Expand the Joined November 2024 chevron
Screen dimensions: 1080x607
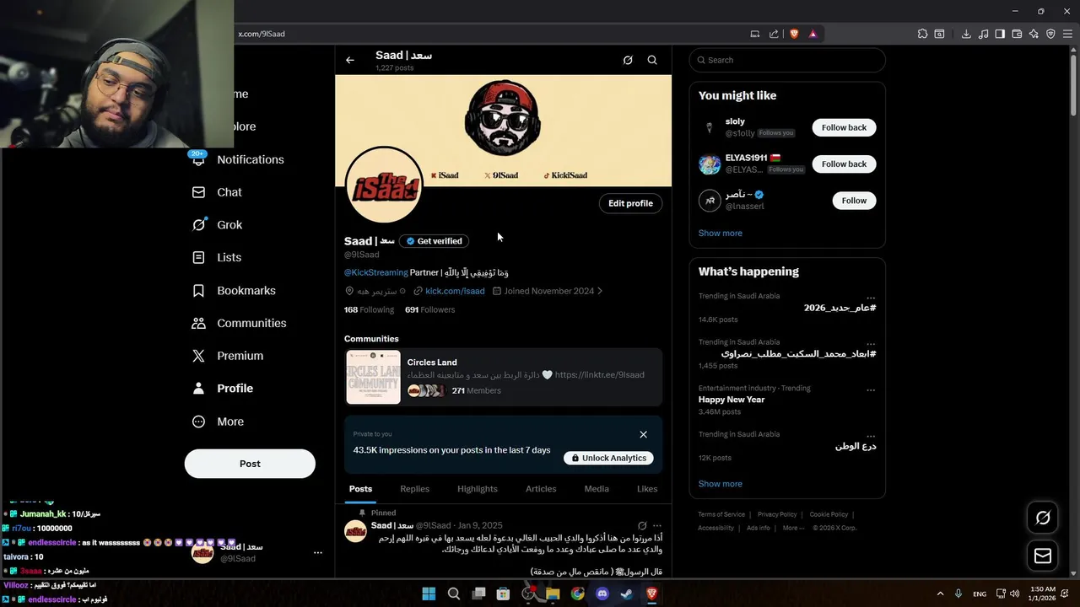600,291
